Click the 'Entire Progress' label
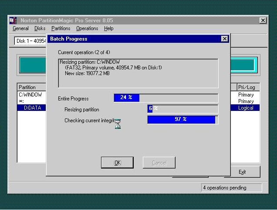 pyautogui.click(x=73, y=99)
